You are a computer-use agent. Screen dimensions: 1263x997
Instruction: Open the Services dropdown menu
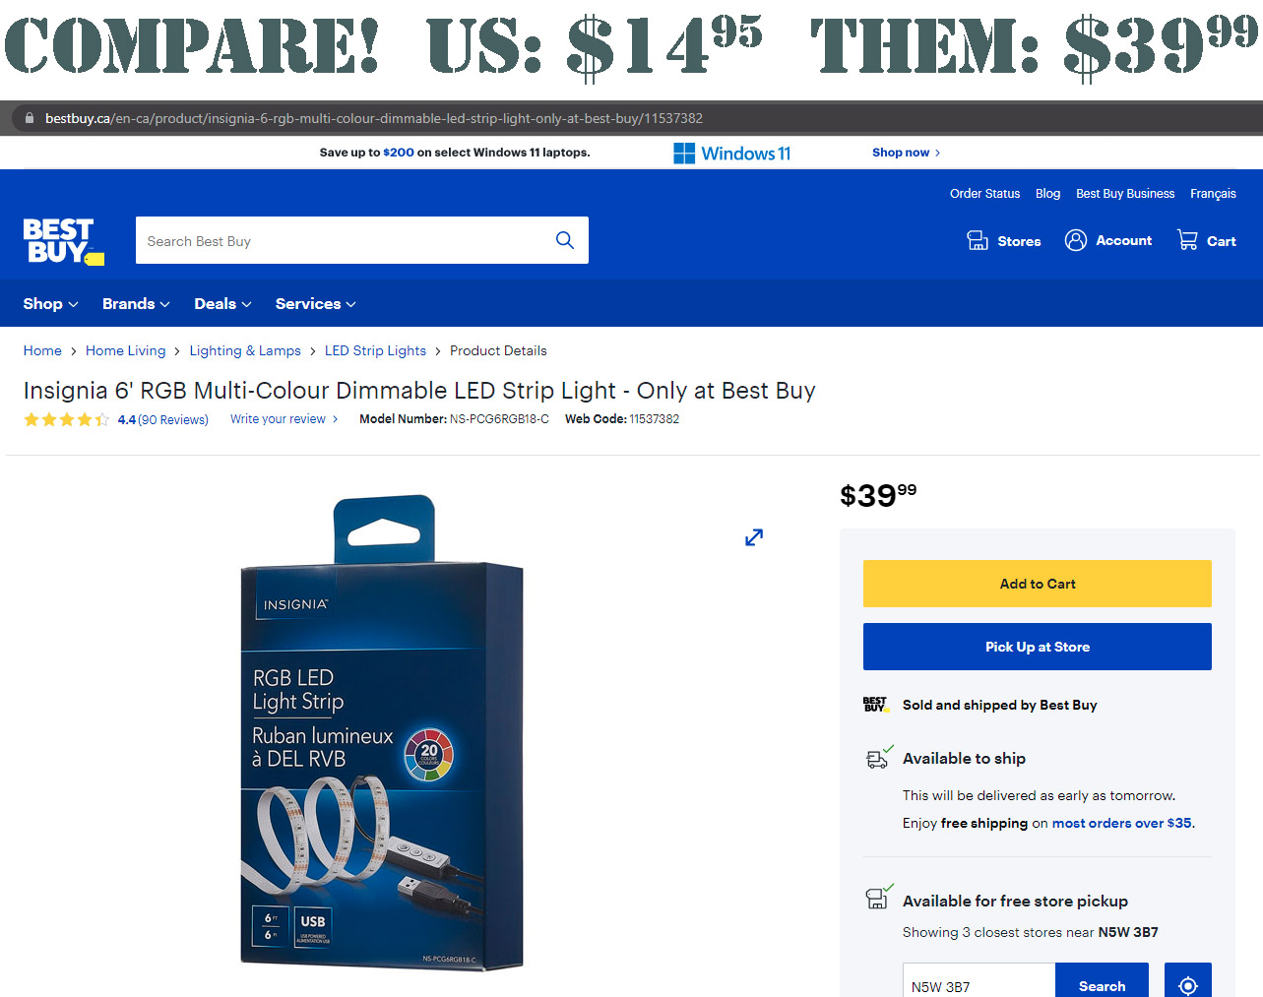(x=315, y=304)
